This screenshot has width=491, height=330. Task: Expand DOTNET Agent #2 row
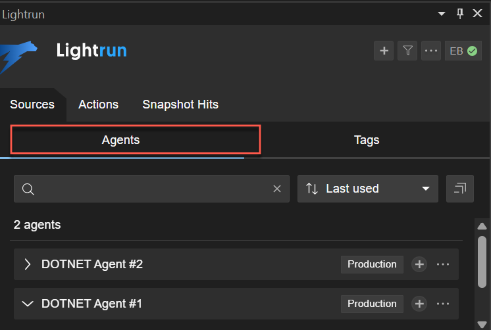point(28,264)
